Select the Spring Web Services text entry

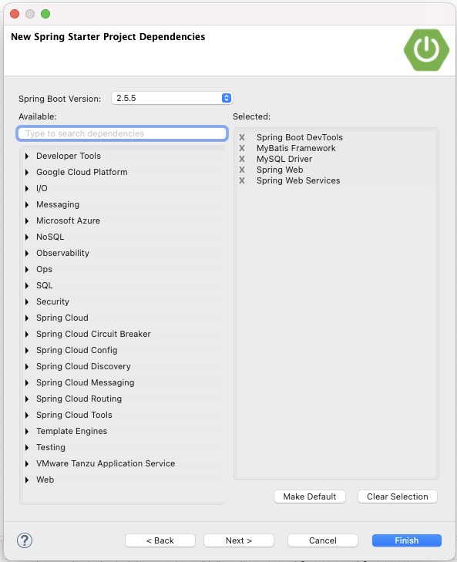coord(298,180)
